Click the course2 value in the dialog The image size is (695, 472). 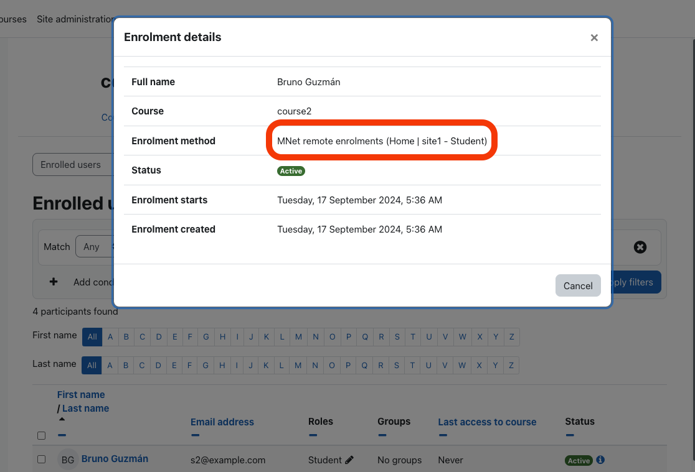click(295, 111)
